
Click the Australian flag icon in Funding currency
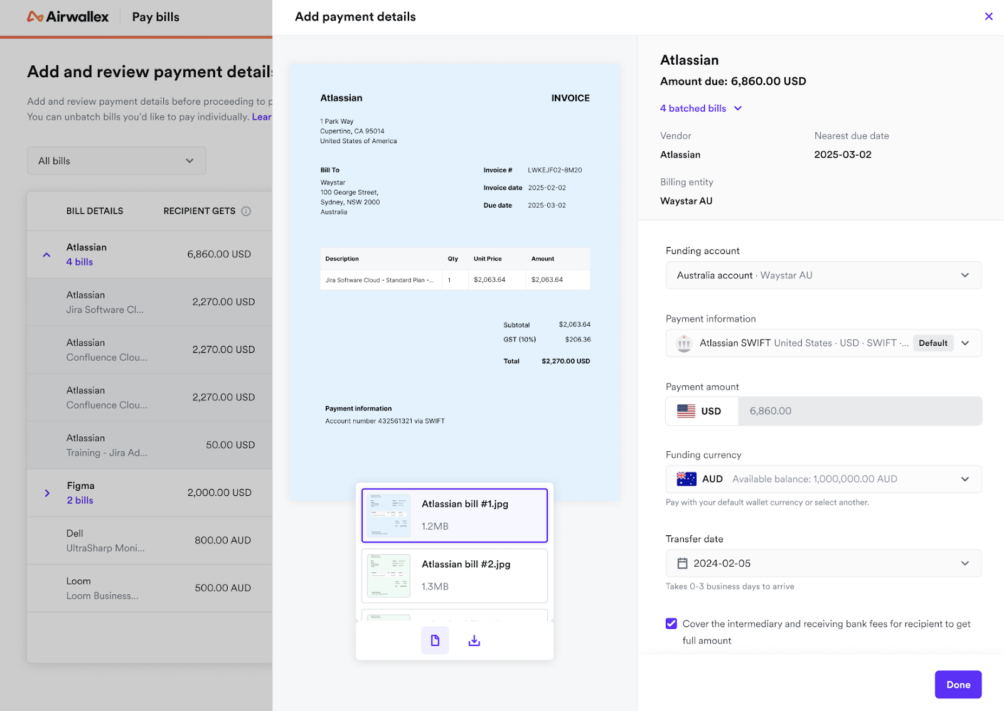click(686, 479)
